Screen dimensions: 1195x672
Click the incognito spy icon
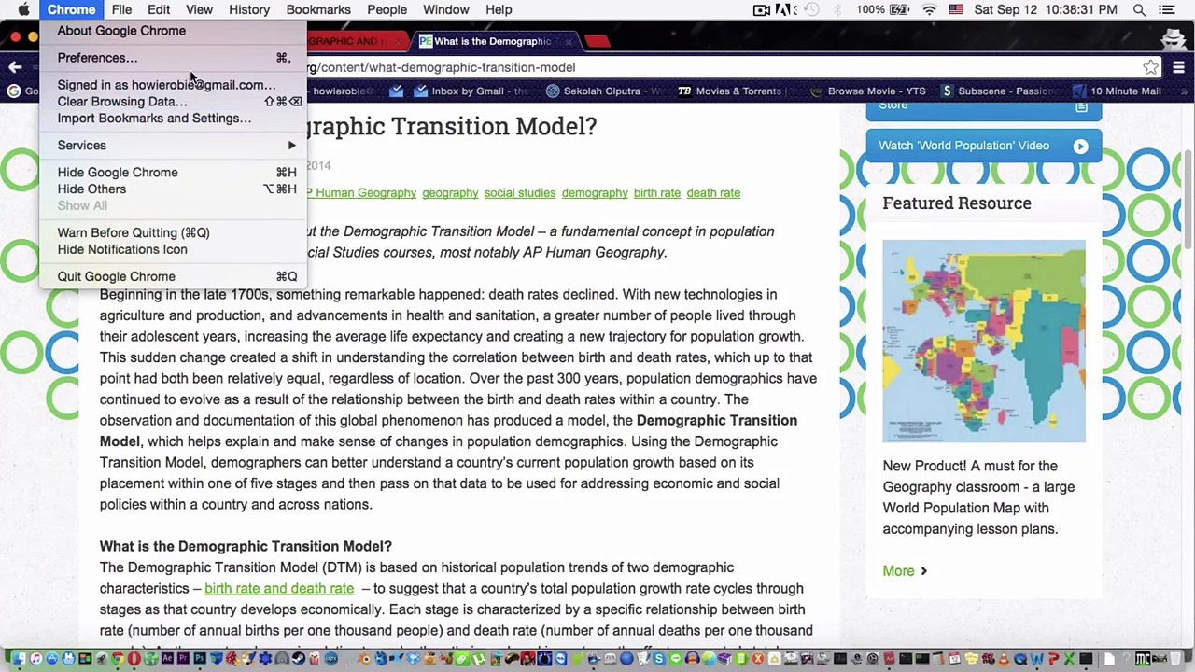coord(1173,40)
